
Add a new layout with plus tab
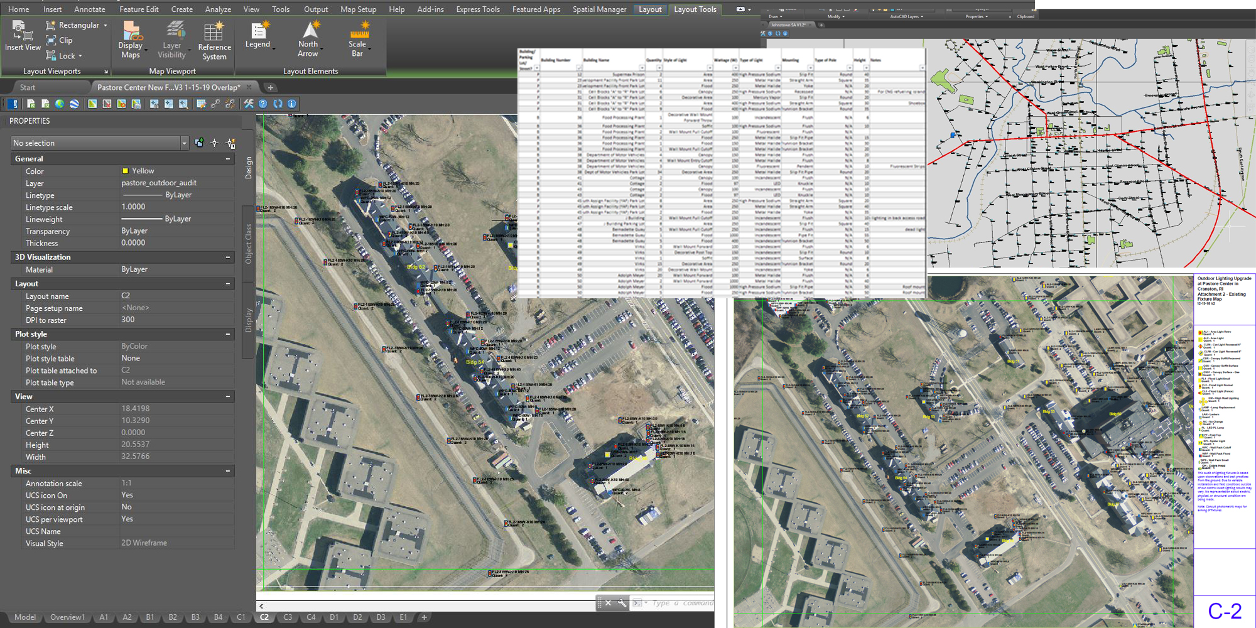(x=425, y=617)
